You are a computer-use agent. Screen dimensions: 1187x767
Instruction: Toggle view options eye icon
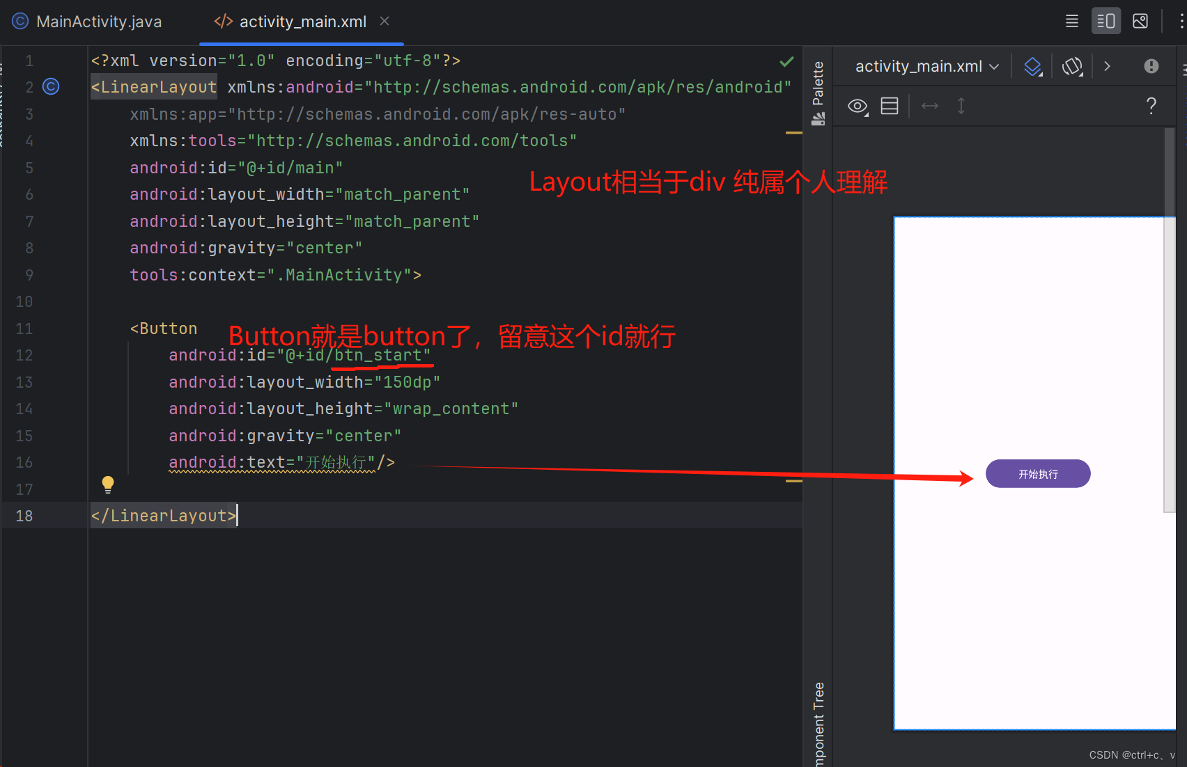858,106
